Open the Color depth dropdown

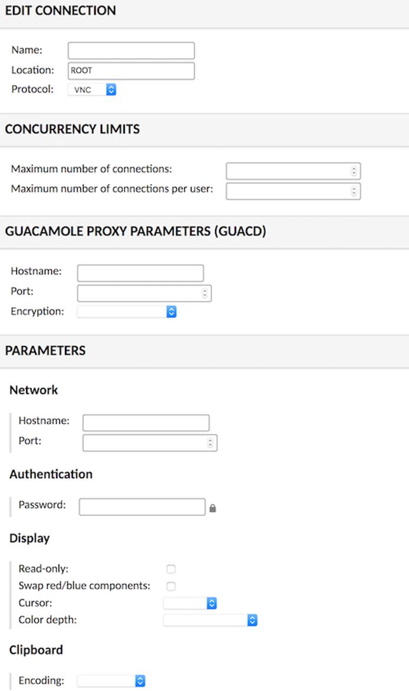point(252,620)
